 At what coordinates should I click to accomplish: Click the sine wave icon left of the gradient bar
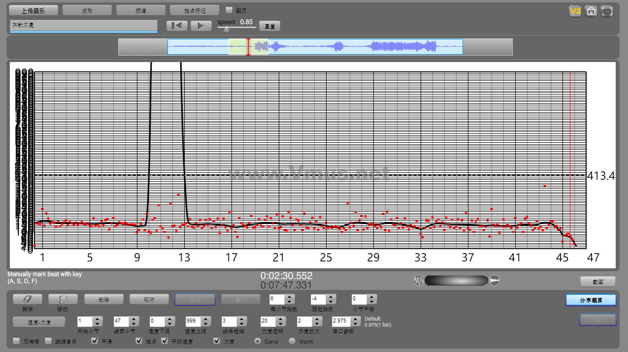tap(419, 280)
